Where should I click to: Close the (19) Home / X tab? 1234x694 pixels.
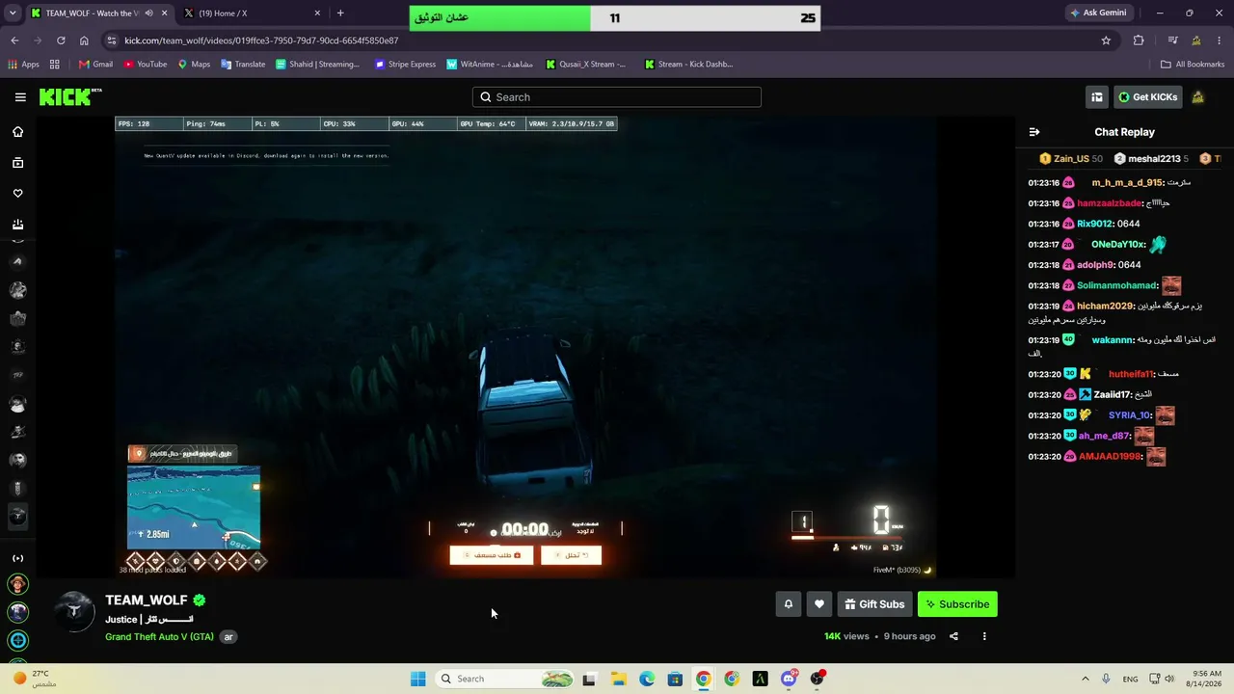pyautogui.click(x=317, y=13)
